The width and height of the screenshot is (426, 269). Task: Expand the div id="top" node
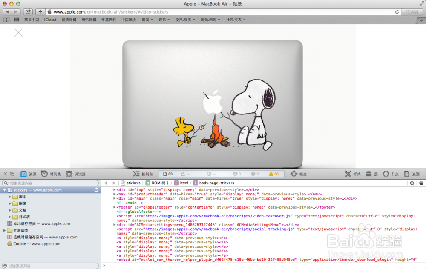(114, 190)
